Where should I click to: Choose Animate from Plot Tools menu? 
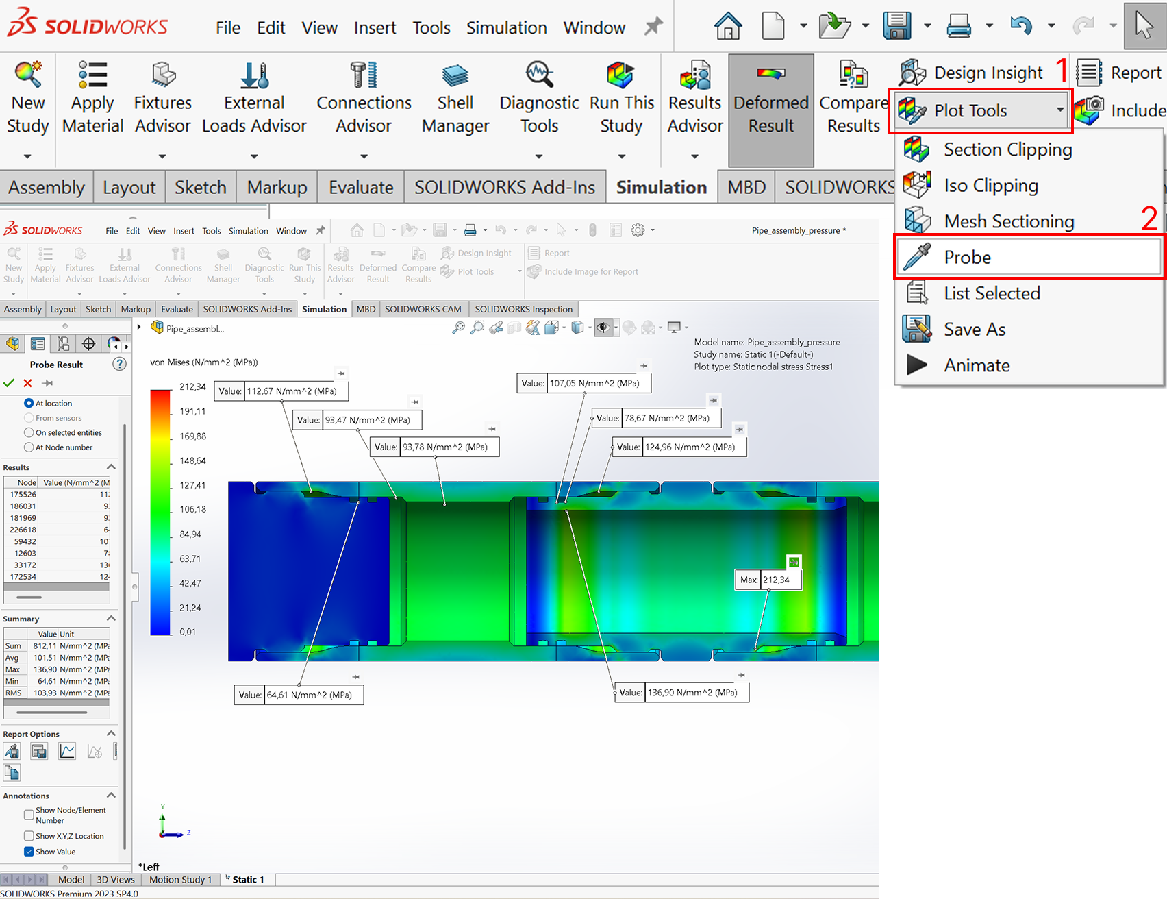point(1029,365)
